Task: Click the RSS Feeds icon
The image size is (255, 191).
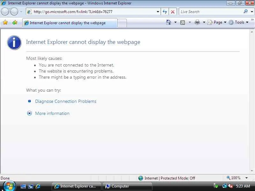Action: pyautogui.click(x=183, y=23)
